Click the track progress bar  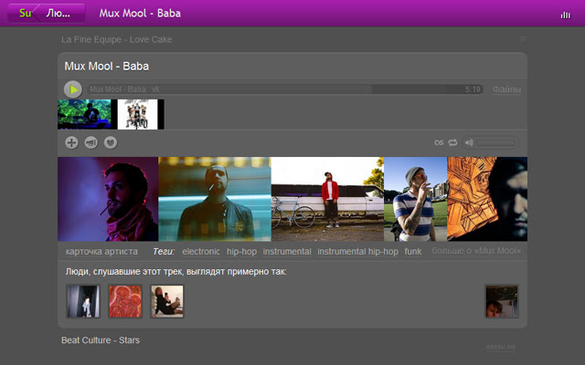coord(285,89)
